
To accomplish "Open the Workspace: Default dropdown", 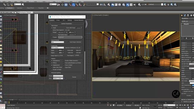I will 26,12.
